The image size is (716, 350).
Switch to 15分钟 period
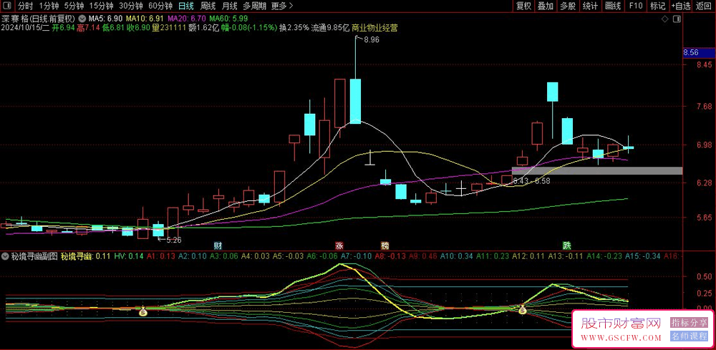(x=102, y=6)
